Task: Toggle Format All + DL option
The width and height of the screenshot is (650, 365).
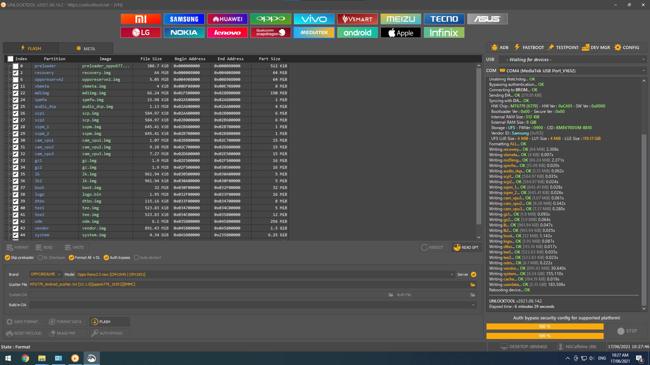Action: pyautogui.click(x=84, y=258)
